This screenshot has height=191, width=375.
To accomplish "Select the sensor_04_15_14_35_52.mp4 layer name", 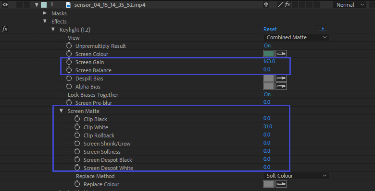I will pyautogui.click(x=110, y=5).
